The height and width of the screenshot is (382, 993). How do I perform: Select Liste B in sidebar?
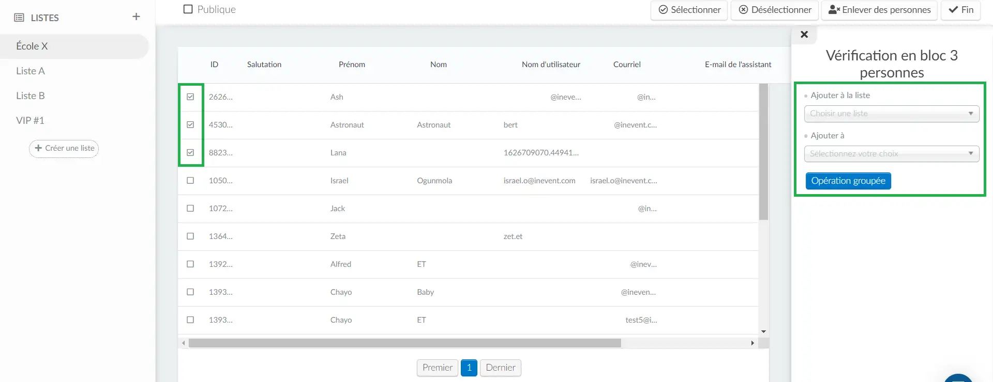click(x=31, y=95)
